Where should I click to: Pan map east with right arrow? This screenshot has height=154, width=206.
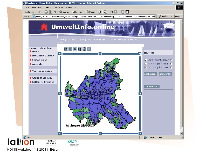pyautogui.click(x=140, y=94)
